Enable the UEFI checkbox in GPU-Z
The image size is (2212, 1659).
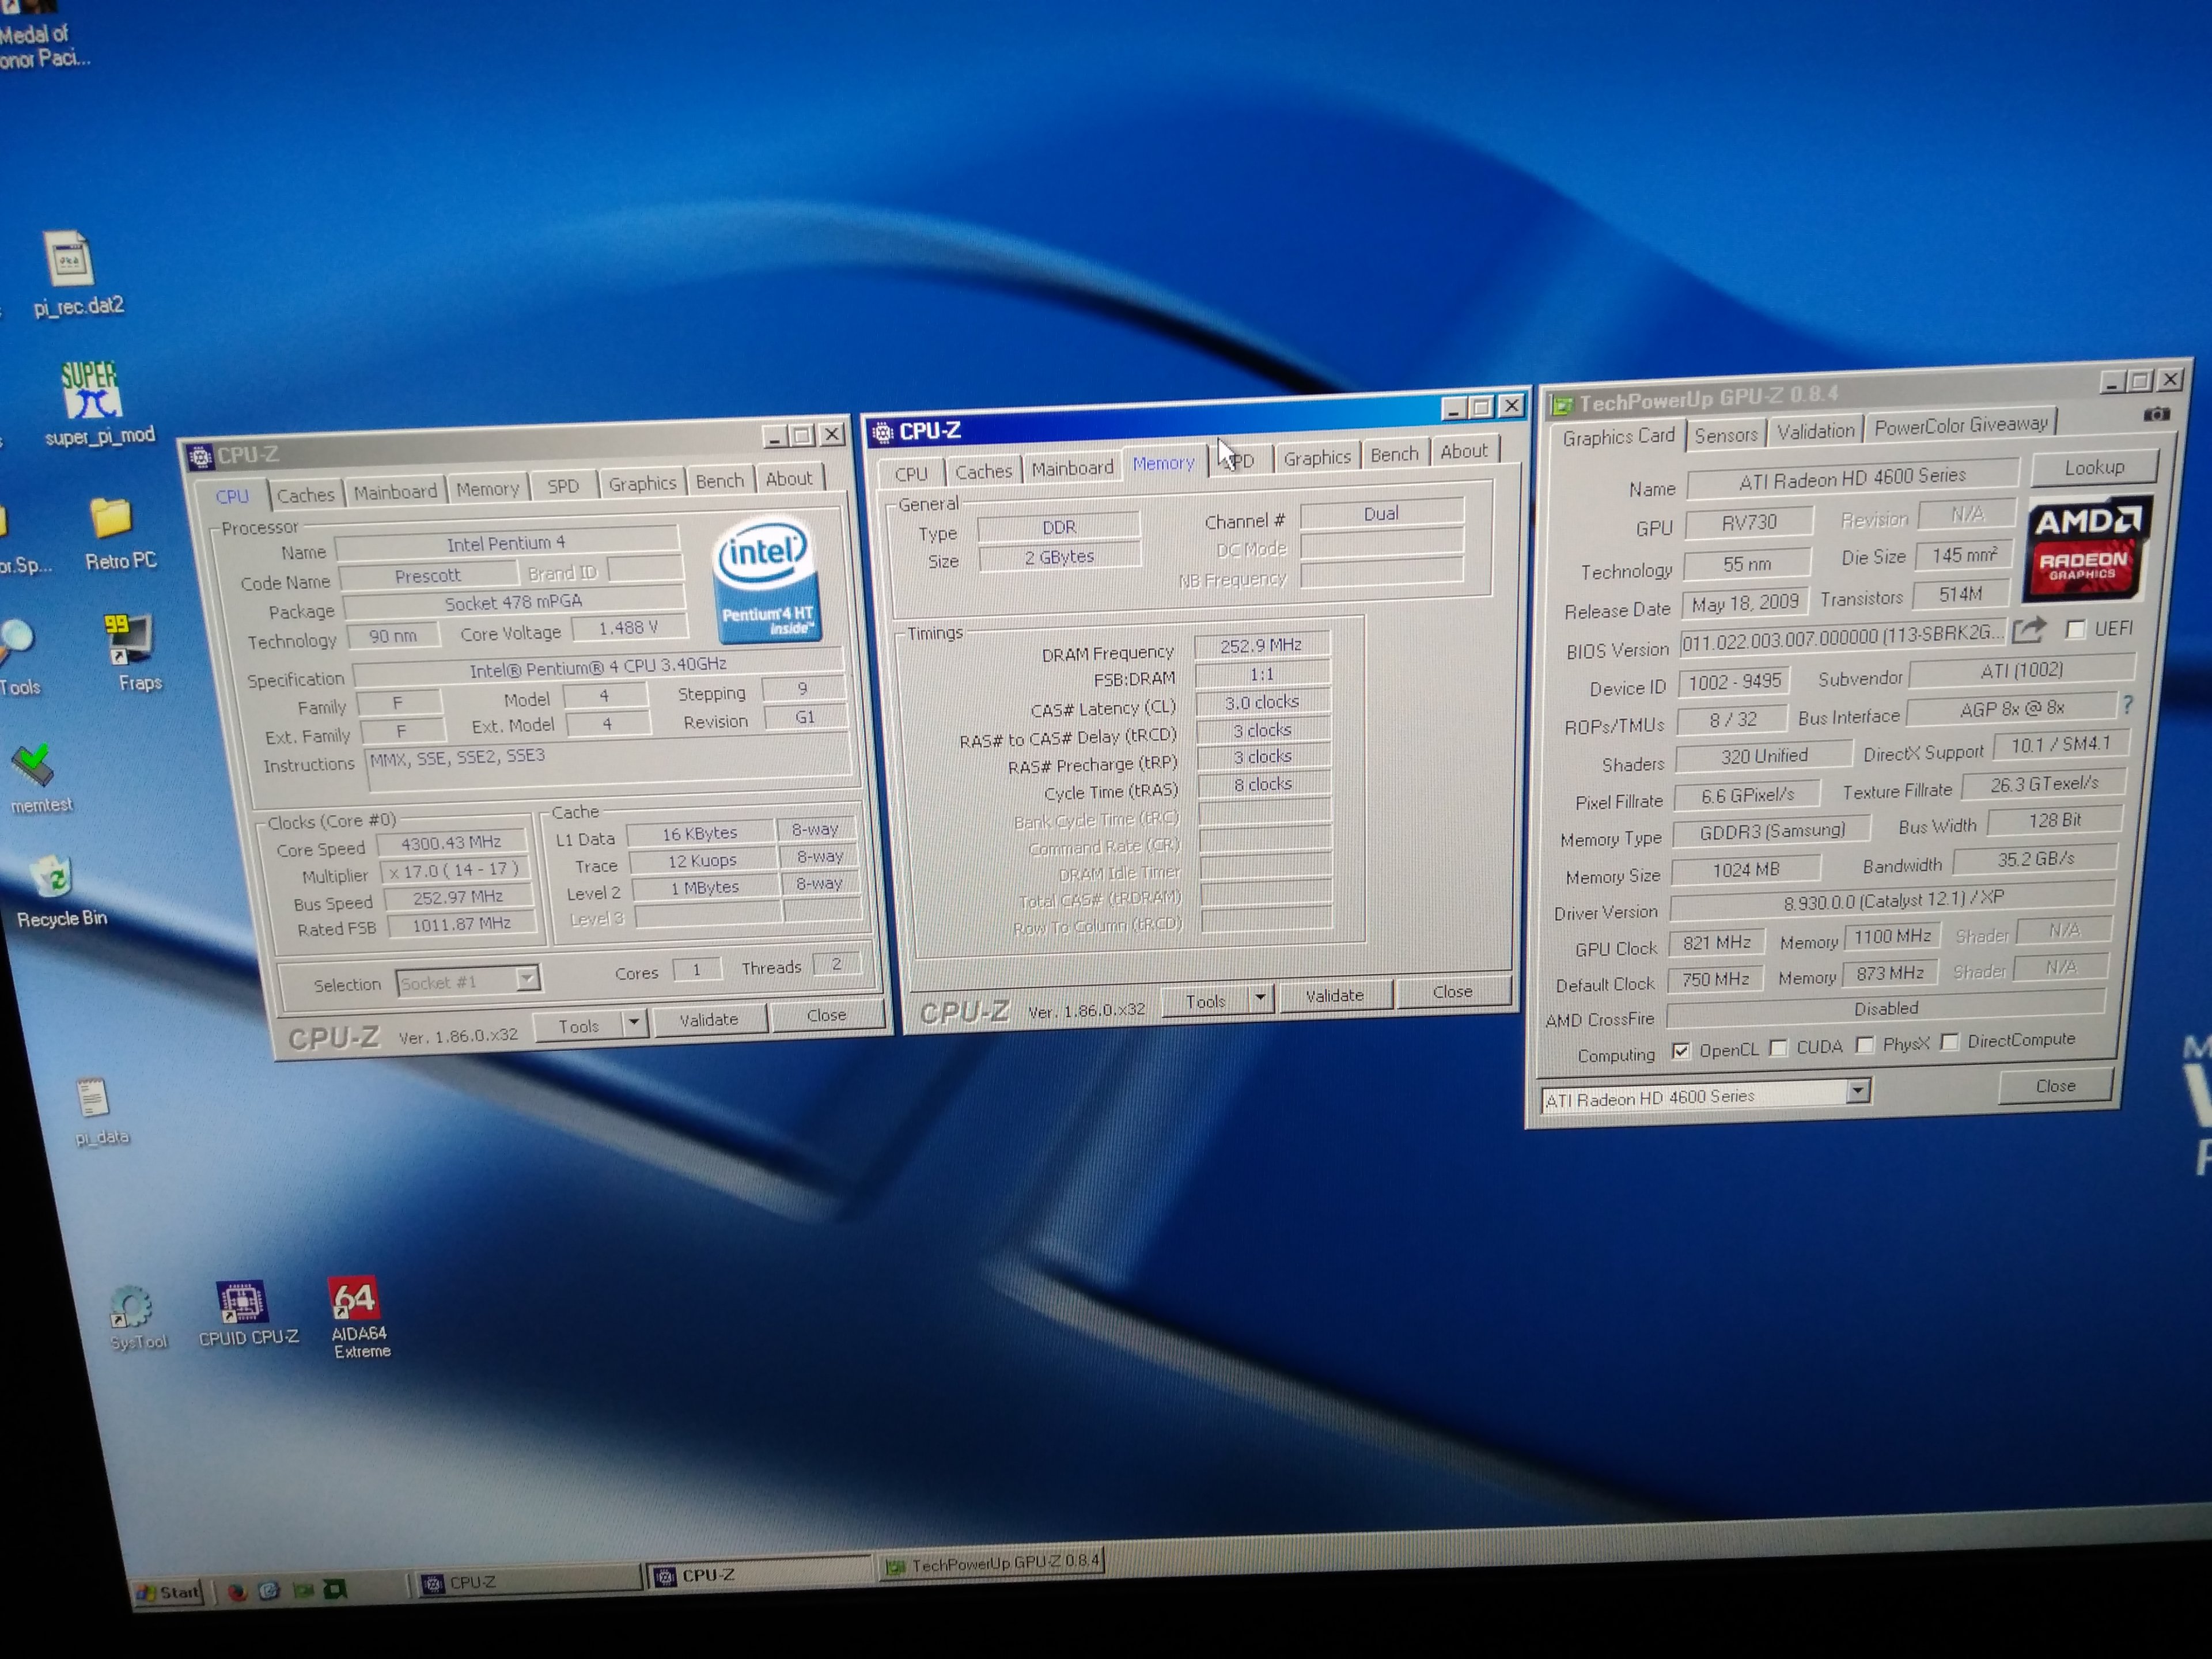2075,629
